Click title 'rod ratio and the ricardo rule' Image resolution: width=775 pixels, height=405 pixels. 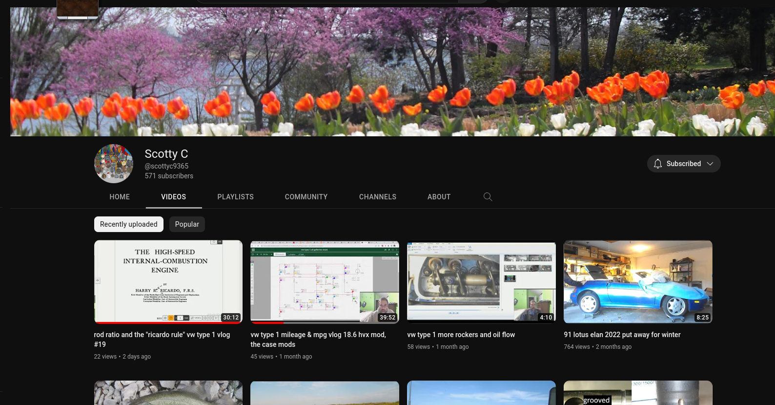click(x=162, y=340)
